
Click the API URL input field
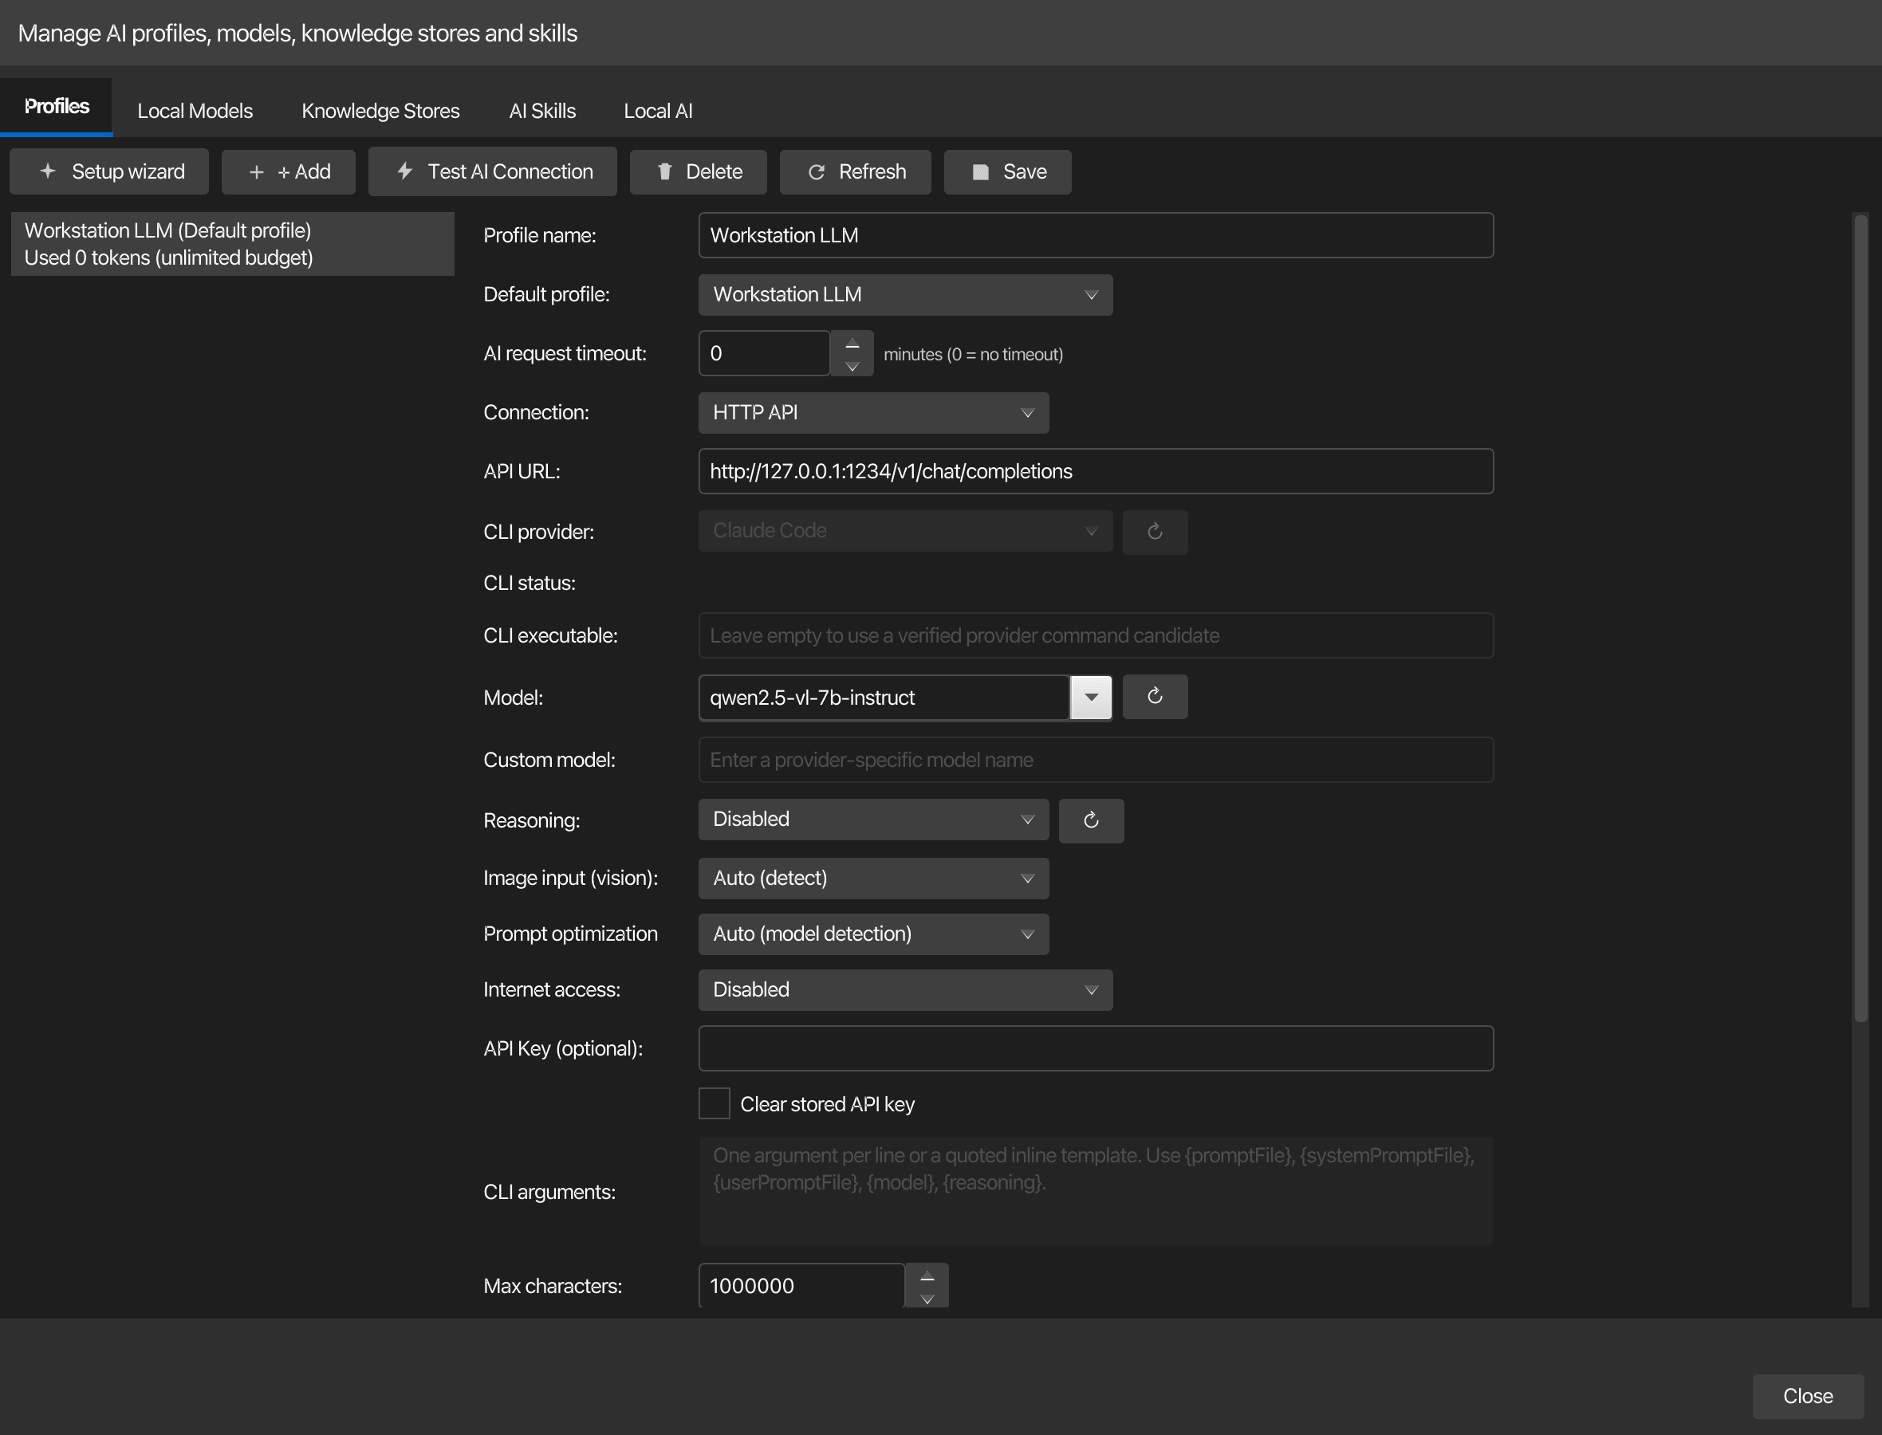(1096, 471)
